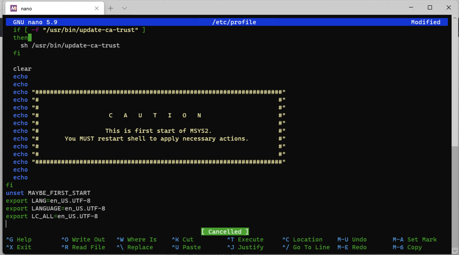Show cursor Location with ^C
Screen dimensions: 459x255
pyautogui.click(x=302, y=239)
